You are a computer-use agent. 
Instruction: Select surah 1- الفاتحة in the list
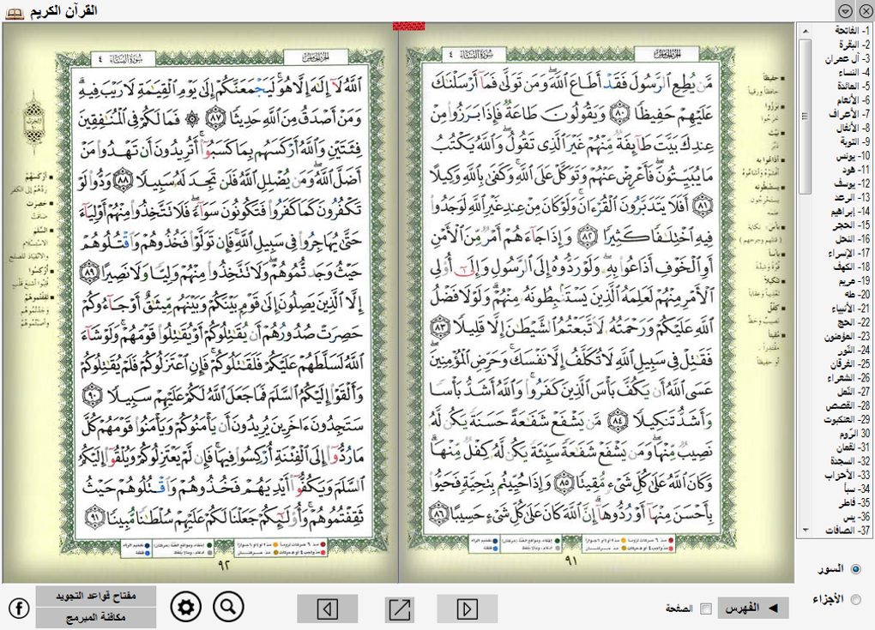pos(852,30)
